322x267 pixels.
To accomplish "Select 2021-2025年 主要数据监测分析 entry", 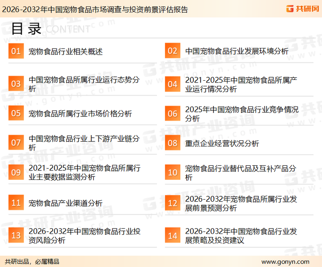I will coord(84,173).
